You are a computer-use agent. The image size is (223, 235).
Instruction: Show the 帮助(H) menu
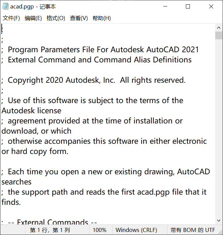[101, 18]
